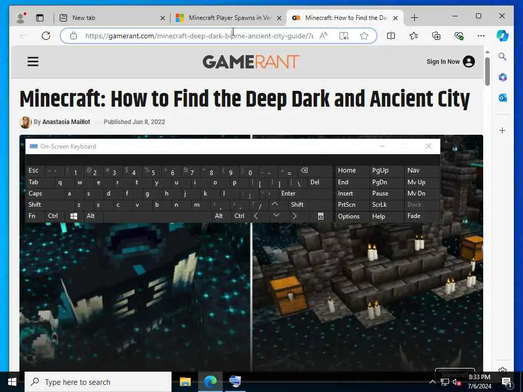Screen dimensions: 523x392
Task: Click Sign In Now button
Action: [x=450, y=62]
